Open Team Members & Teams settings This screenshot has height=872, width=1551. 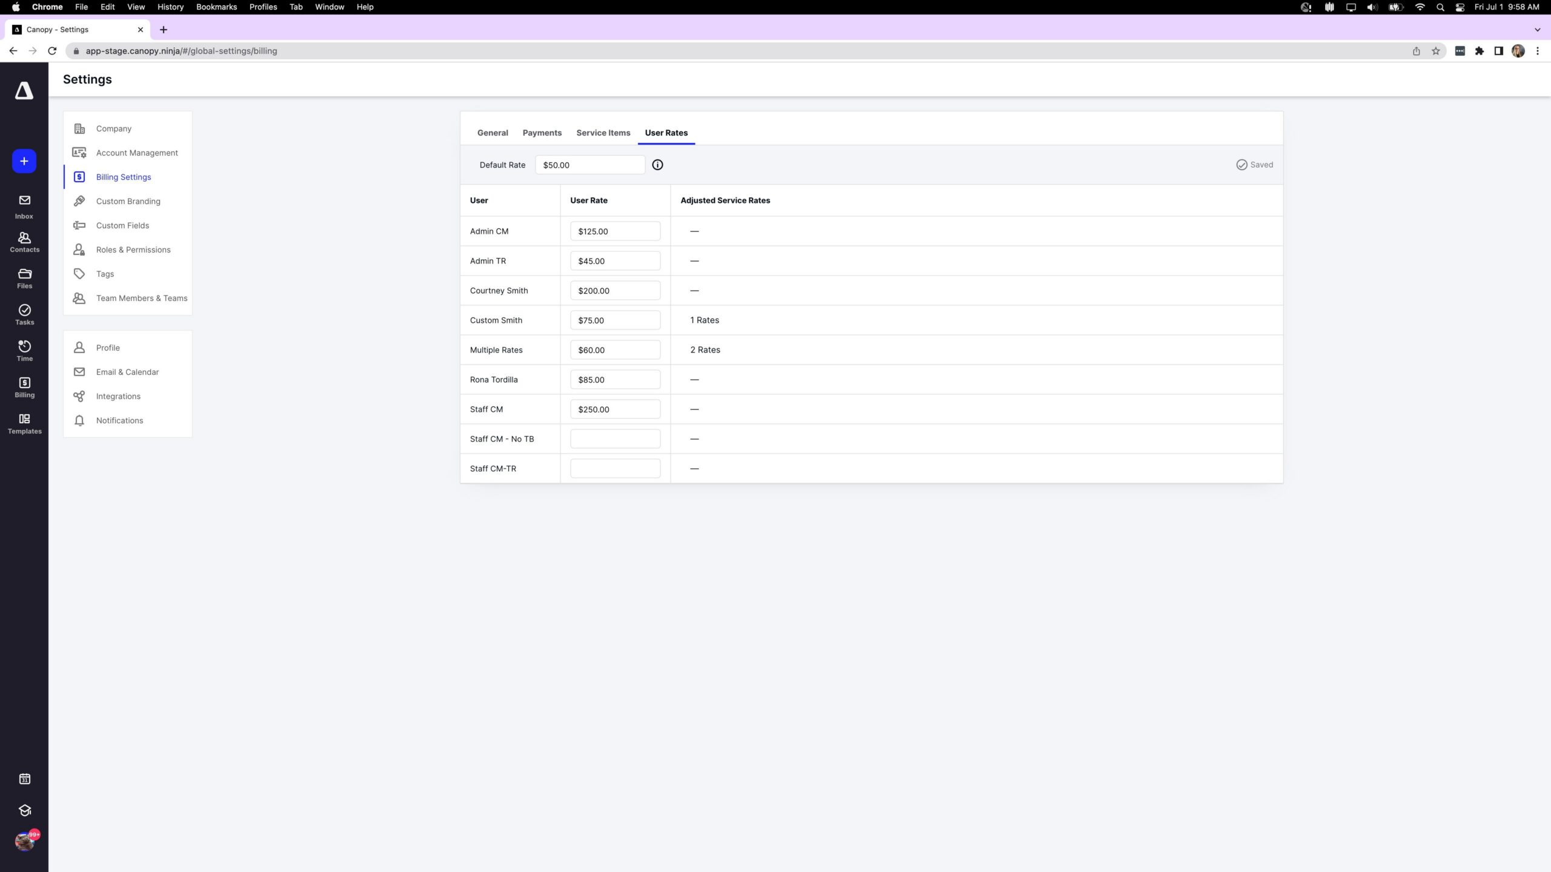coord(141,298)
